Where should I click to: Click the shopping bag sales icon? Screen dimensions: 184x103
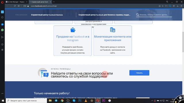73,30
